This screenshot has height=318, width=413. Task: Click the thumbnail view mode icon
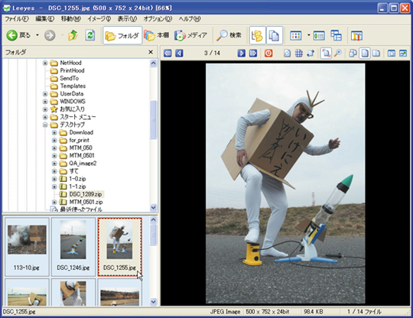coord(295,35)
